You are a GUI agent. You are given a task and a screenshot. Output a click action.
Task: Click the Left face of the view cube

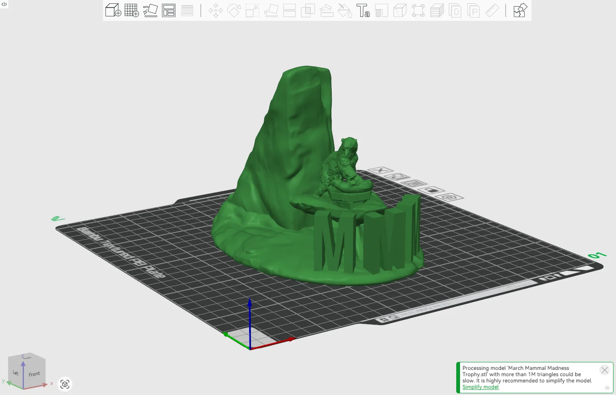(16, 372)
